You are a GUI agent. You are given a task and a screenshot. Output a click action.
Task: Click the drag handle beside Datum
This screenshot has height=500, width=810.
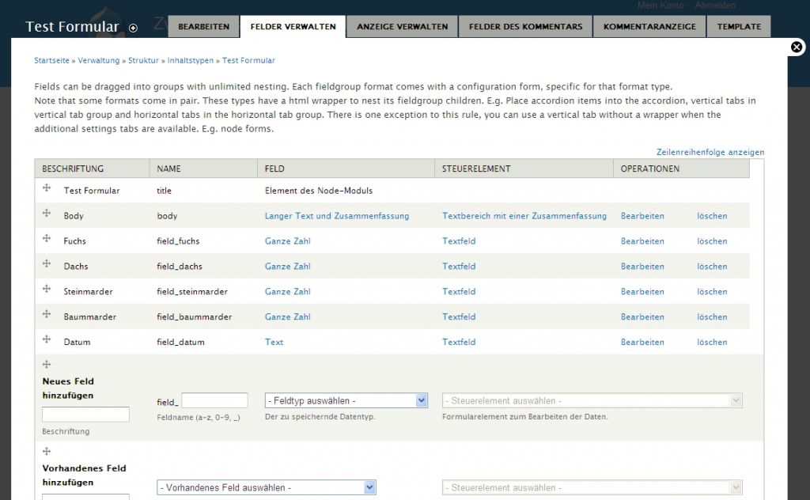(47, 340)
